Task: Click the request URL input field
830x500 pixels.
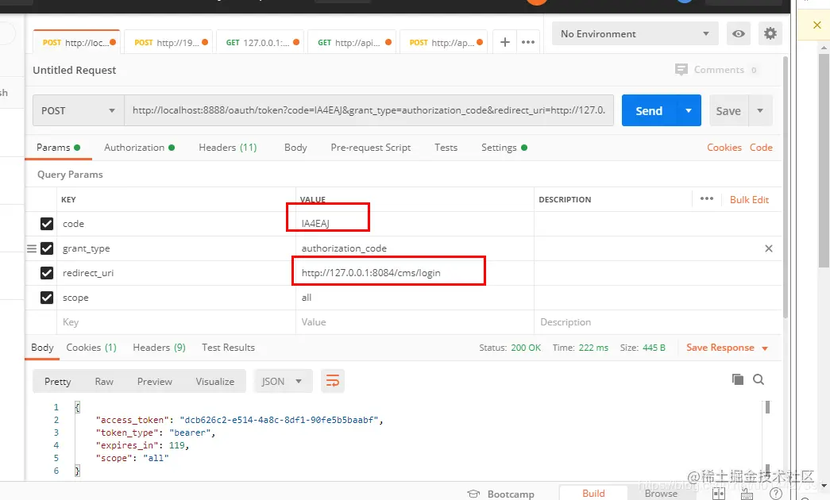Action: point(369,110)
